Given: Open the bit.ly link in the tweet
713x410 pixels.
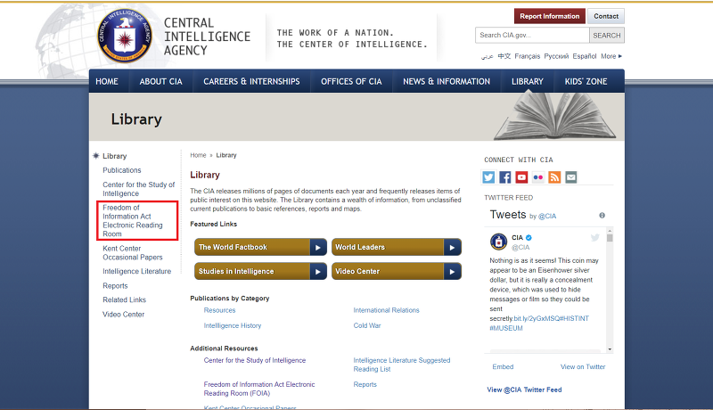Looking at the screenshot, I should (539, 318).
